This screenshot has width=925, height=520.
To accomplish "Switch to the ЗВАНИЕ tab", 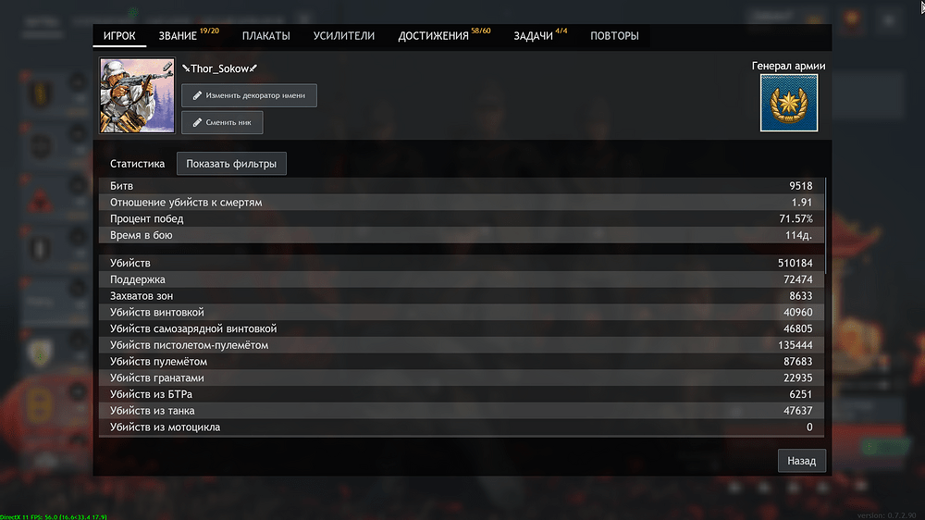I will click(177, 36).
